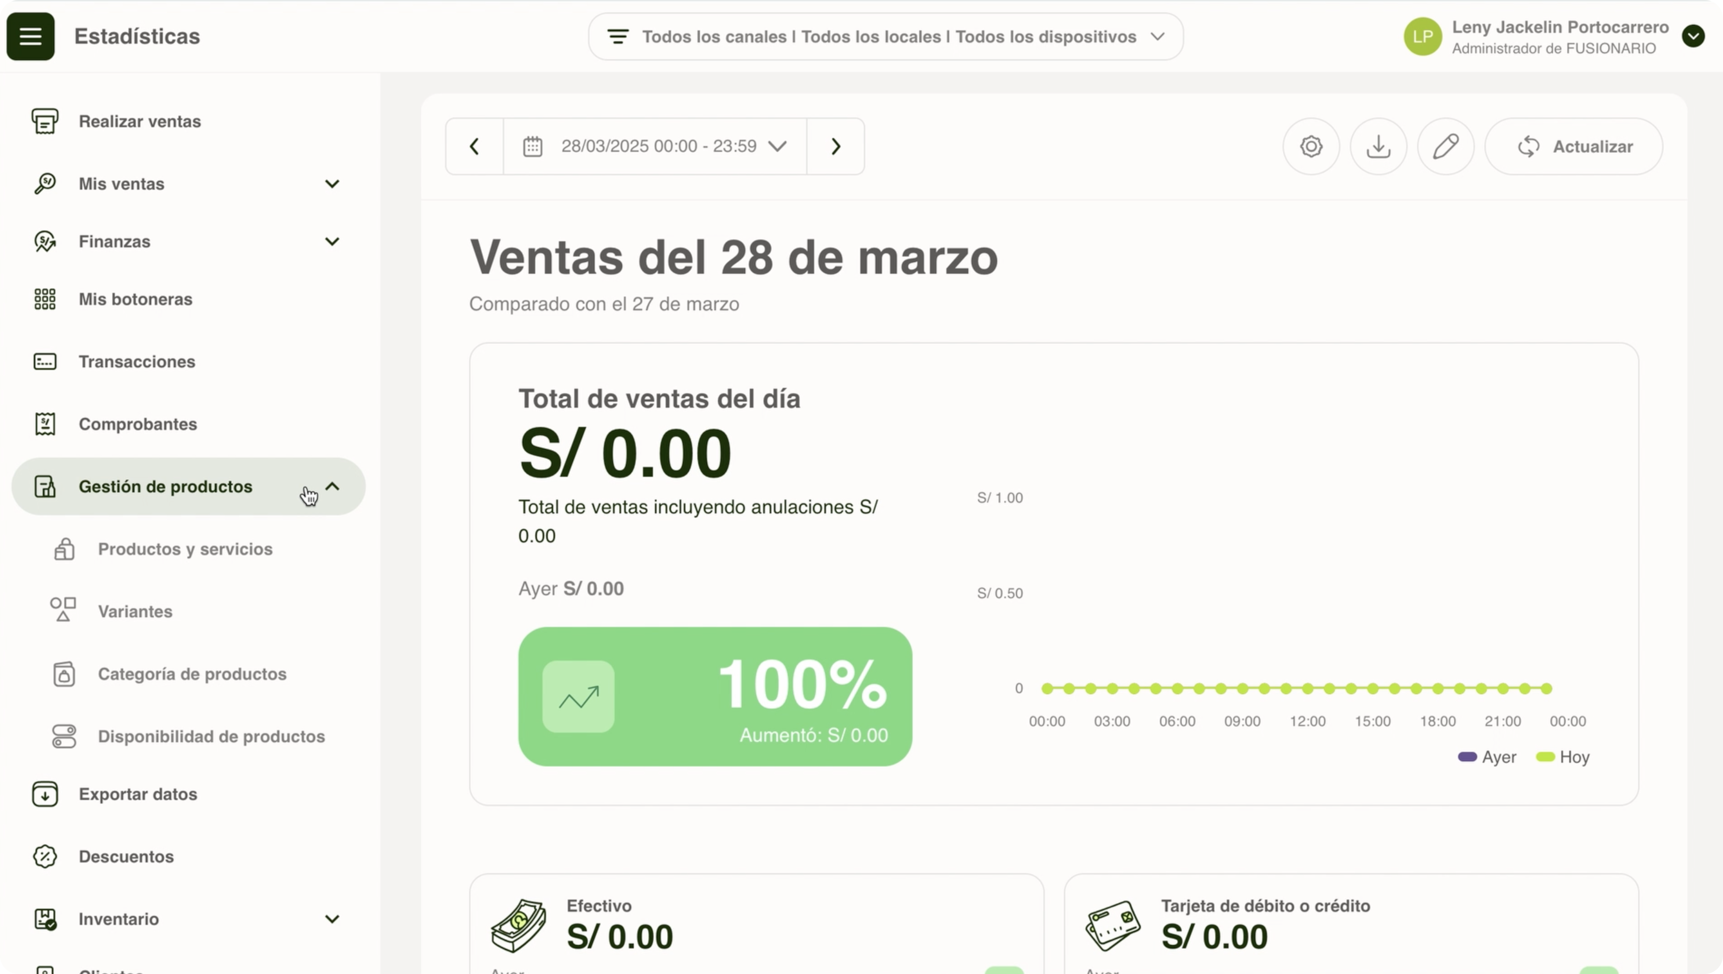Screen dimensions: 1723x974
Task: Toggle the Ayer legend series
Action: (1487, 757)
